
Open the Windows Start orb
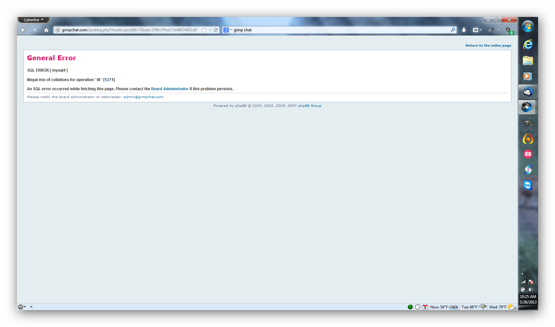[x=528, y=26]
